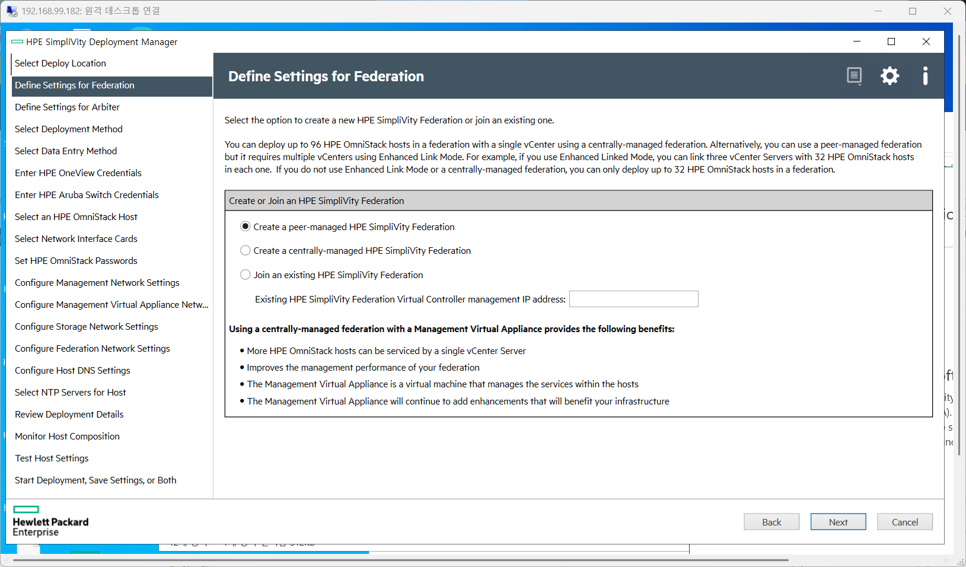This screenshot has height=567, width=966.
Task: Go to Enter HPE OneView Credentials
Action: click(111, 173)
